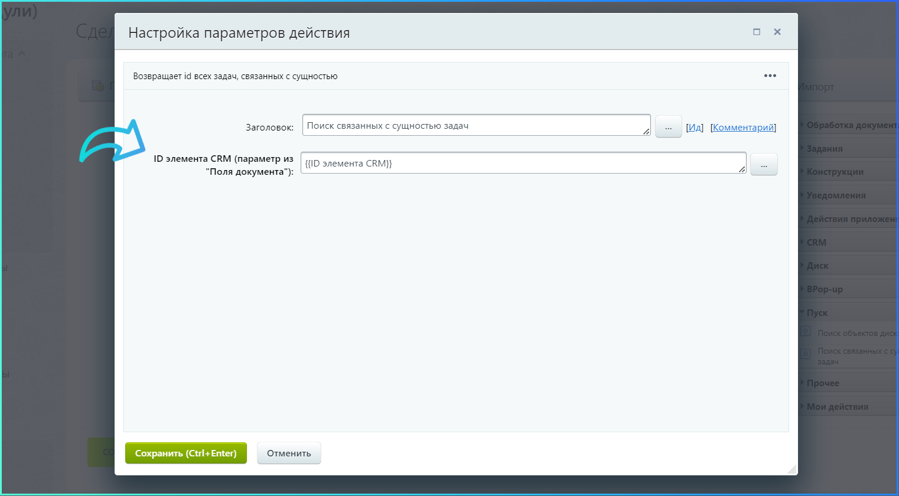899x496 pixels.
Task: Click the Поиск связанных с сущностью задач icon
Action: pyautogui.click(x=805, y=354)
